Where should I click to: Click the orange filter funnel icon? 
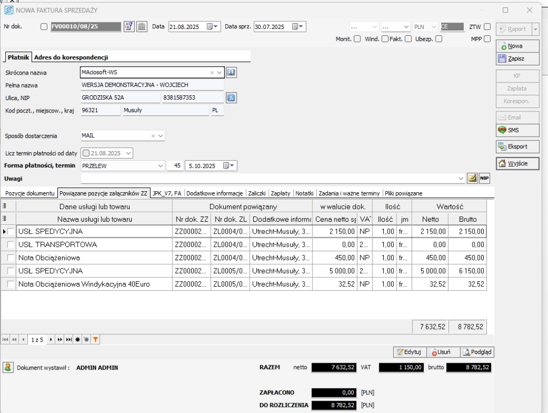95,340
